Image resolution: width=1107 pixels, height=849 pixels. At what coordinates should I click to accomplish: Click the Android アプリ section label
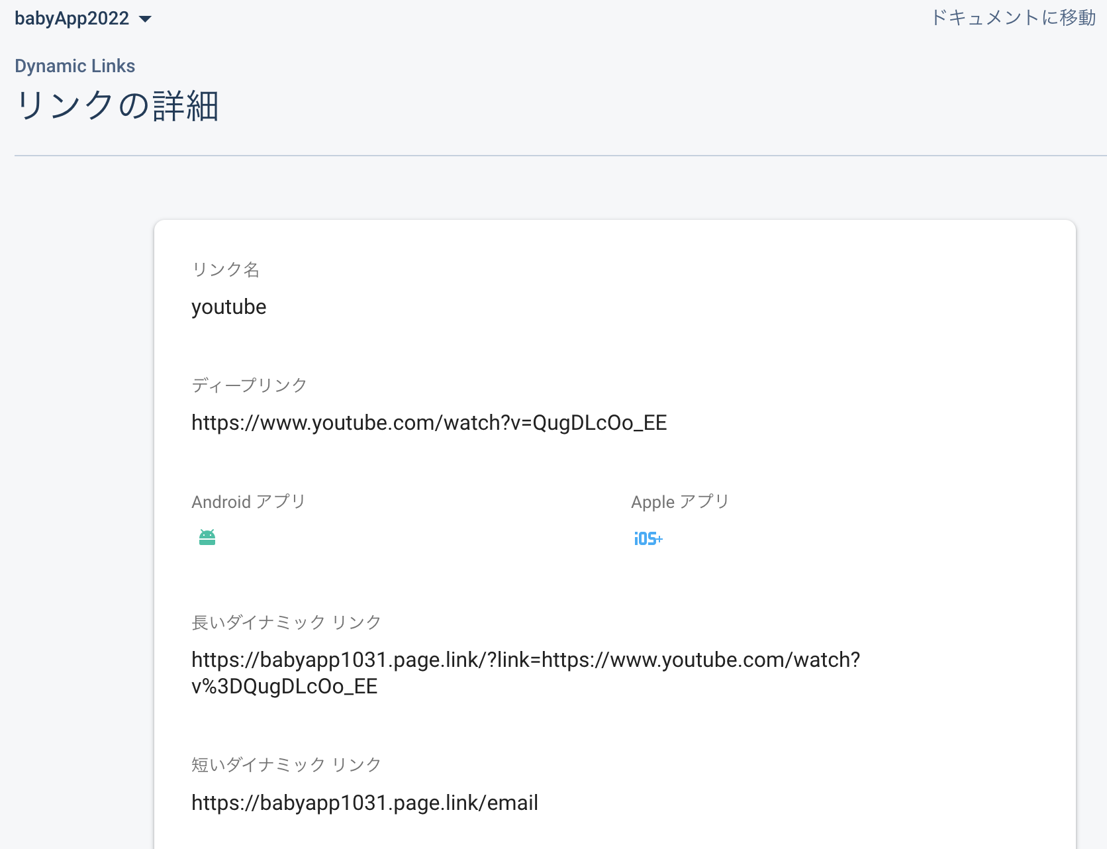pos(248,501)
